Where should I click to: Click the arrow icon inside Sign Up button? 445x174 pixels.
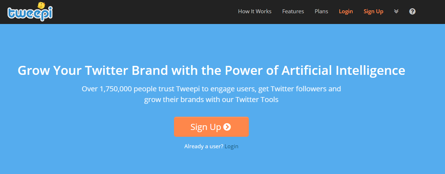pyautogui.click(x=227, y=127)
